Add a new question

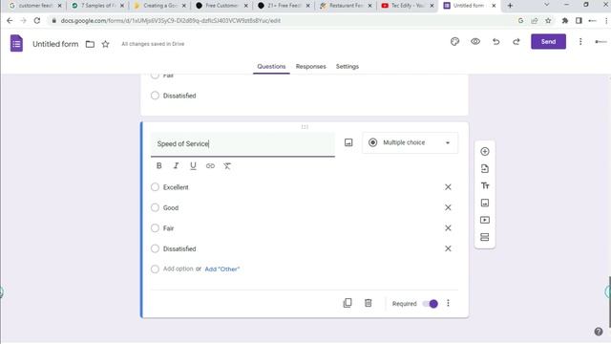[485, 151]
